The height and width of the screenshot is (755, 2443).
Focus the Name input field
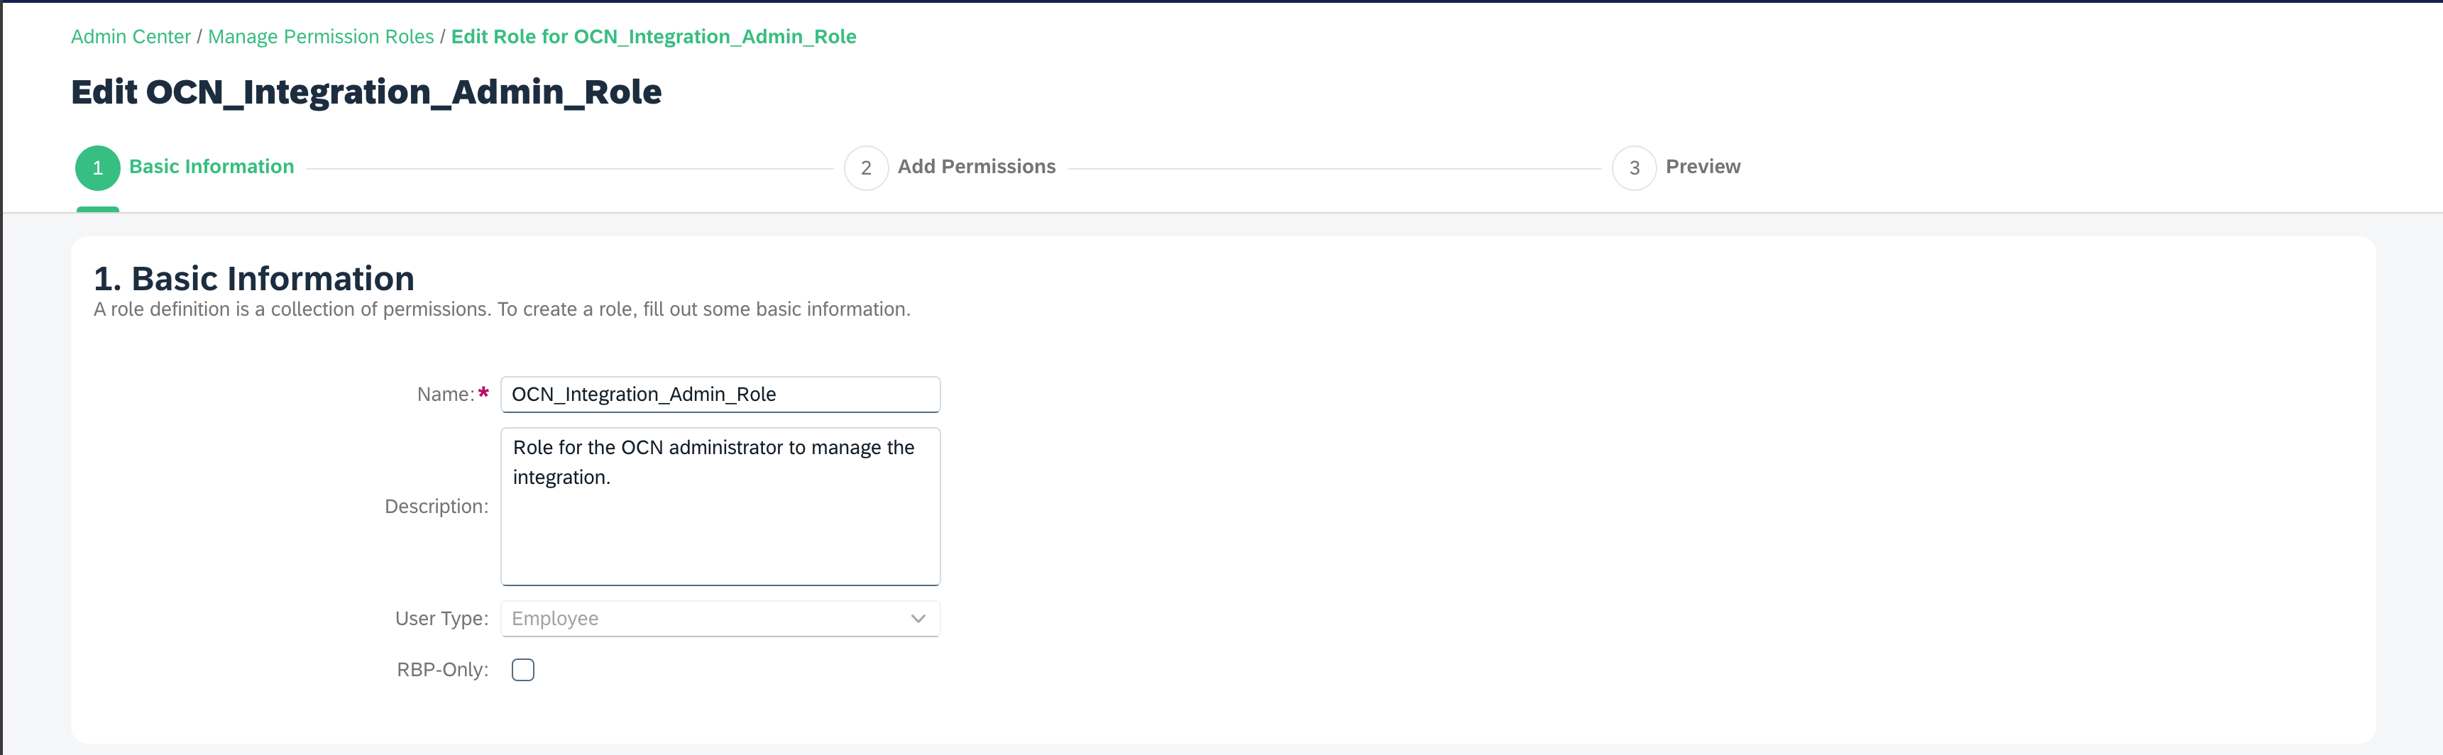(719, 395)
